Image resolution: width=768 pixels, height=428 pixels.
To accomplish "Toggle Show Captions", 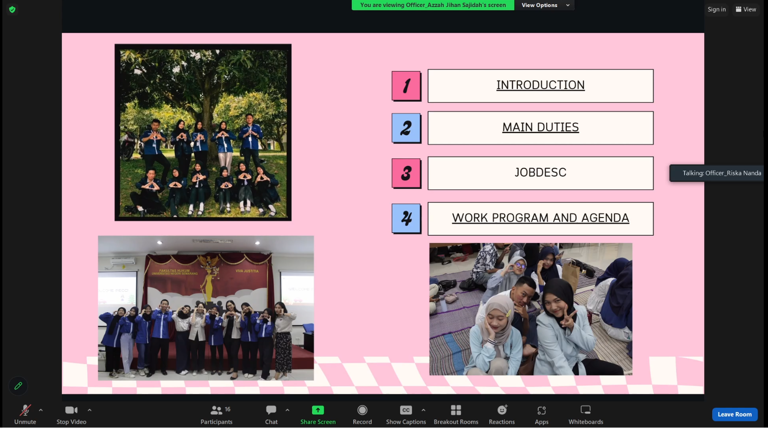I will click(406, 414).
